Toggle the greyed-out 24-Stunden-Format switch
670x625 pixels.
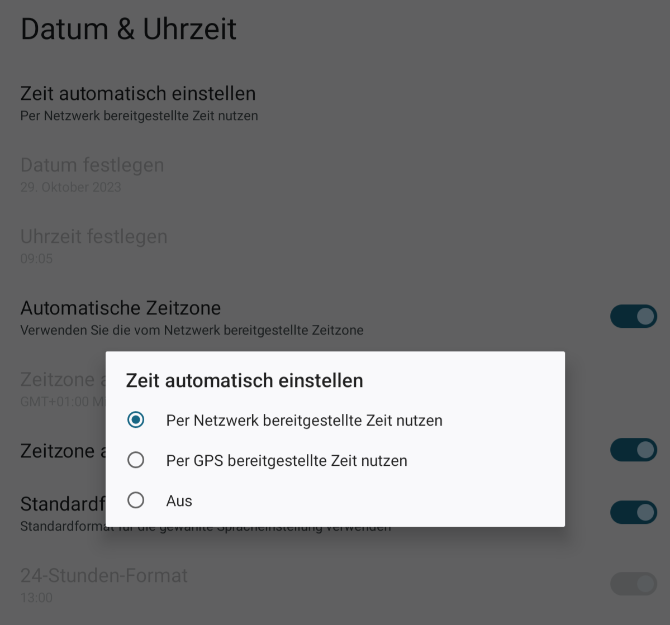(x=633, y=584)
